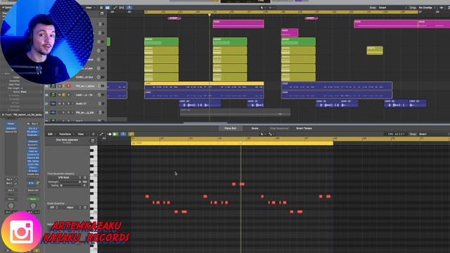450x253 pixels.
Task: Click the audio waveform icon of Audio 27 track
Action: click(x=53, y=103)
